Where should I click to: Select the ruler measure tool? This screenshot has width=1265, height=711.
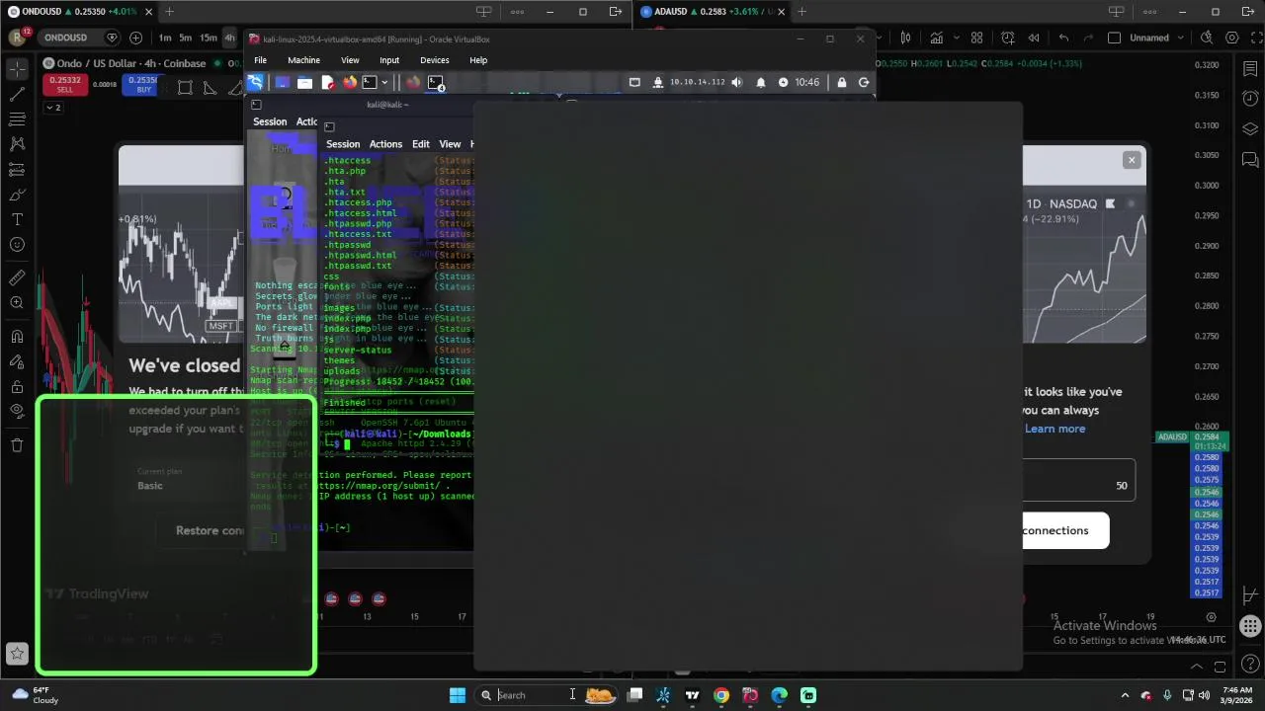coord(17,277)
